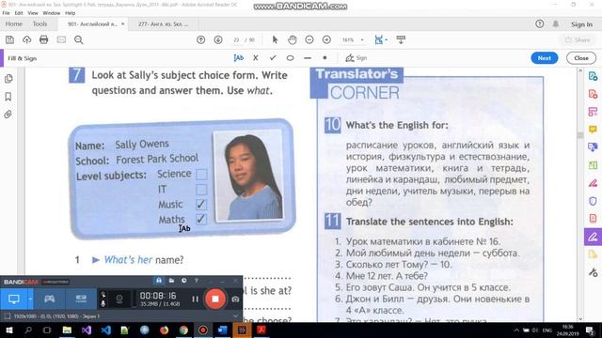Select the dot tool in Fill & Sign
Screen dimensions: 602x338
325,58
